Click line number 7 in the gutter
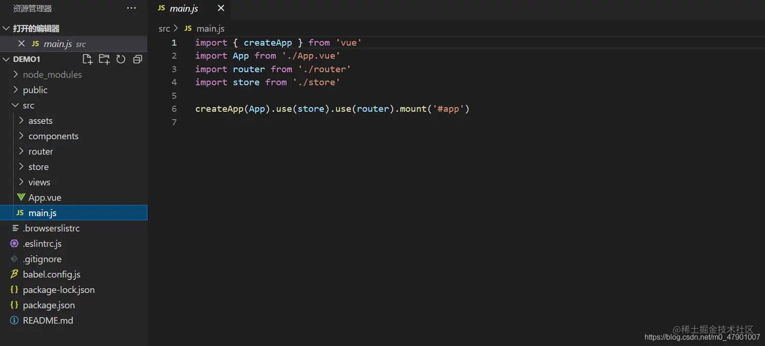Viewport: 765px width, 346px height. click(x=174, y=122)
